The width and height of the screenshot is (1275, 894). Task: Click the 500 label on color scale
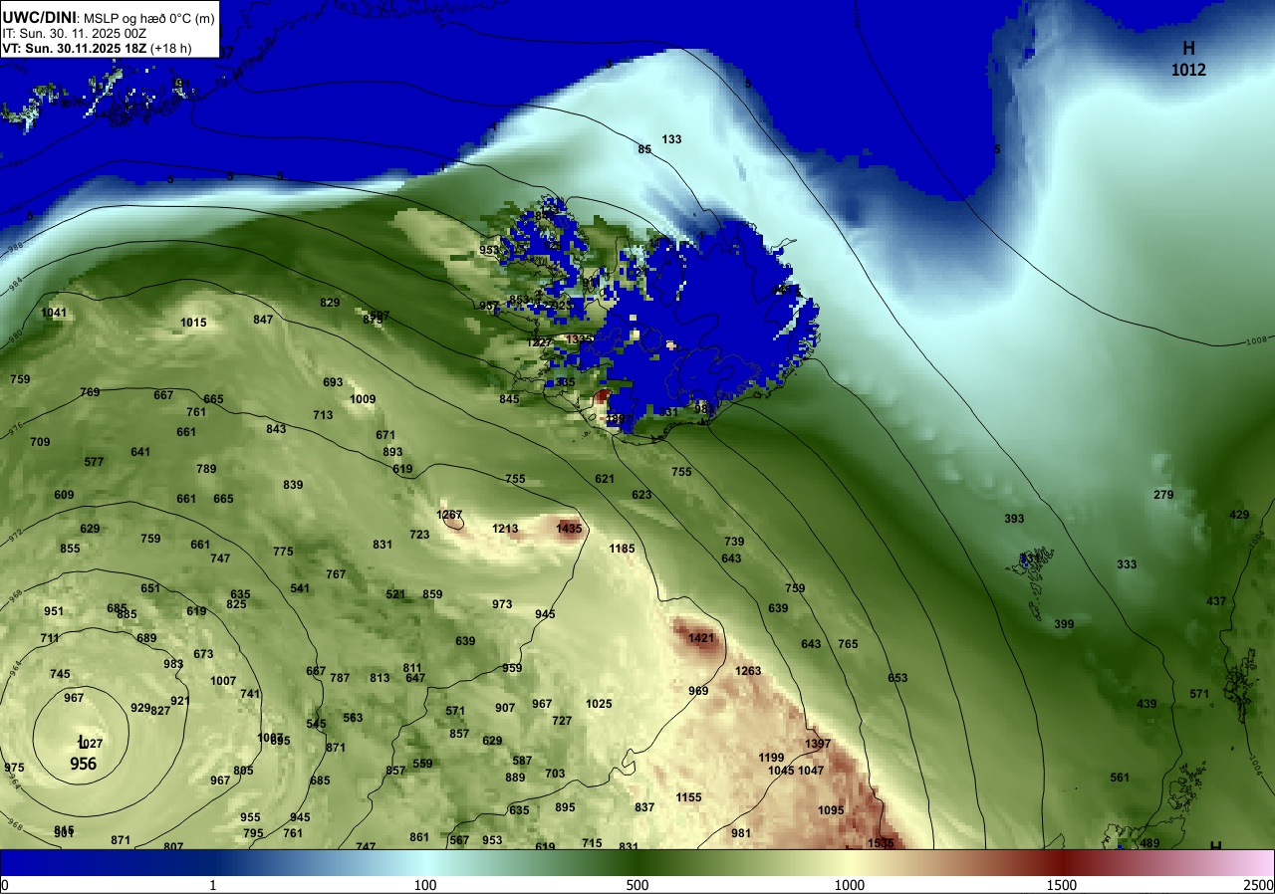click(x=637, y=885)
